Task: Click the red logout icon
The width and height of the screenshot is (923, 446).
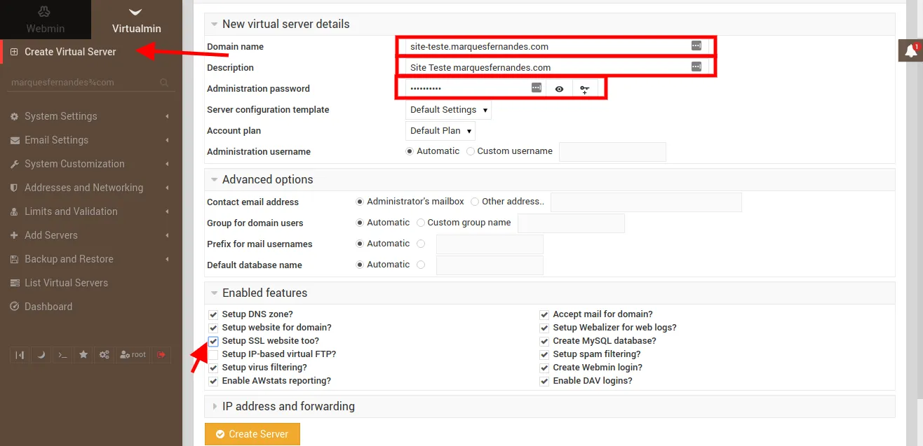Action: pyautogui.click(x=161, y=355)
